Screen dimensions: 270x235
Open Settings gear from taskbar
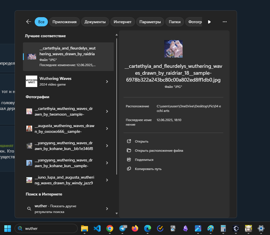click(261, 228)
